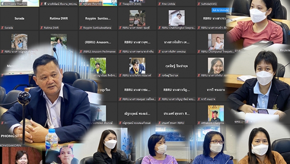Screen dimensions: 290x164
Task: Click the '(RBRU) Anusorn...' display name
Action: [98, 42]
